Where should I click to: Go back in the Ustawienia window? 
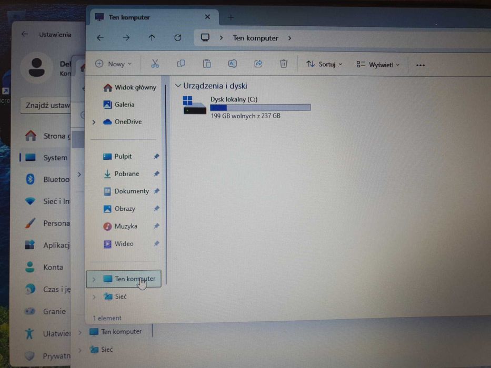point(25,34)
